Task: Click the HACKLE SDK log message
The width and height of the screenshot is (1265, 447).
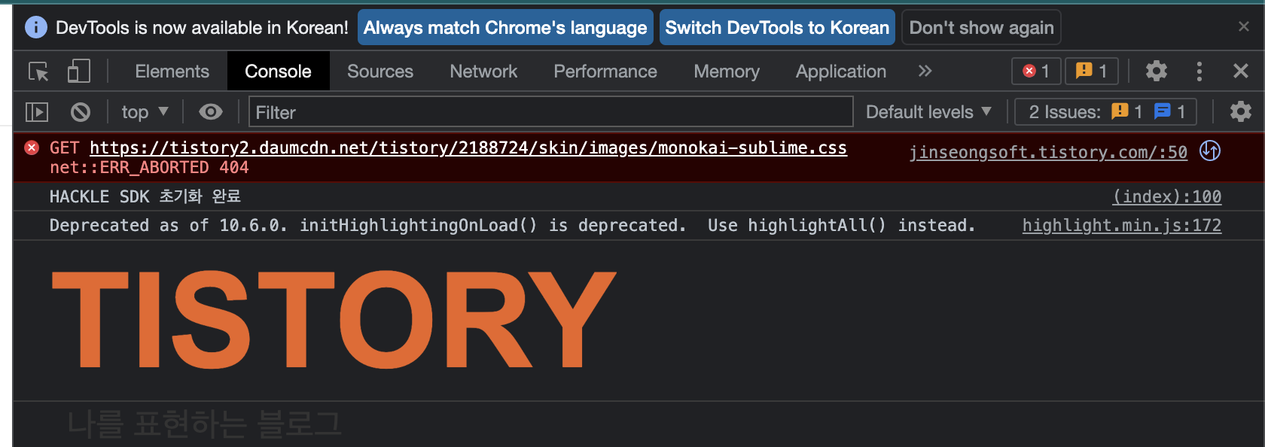Action: (x=145, y=196)
